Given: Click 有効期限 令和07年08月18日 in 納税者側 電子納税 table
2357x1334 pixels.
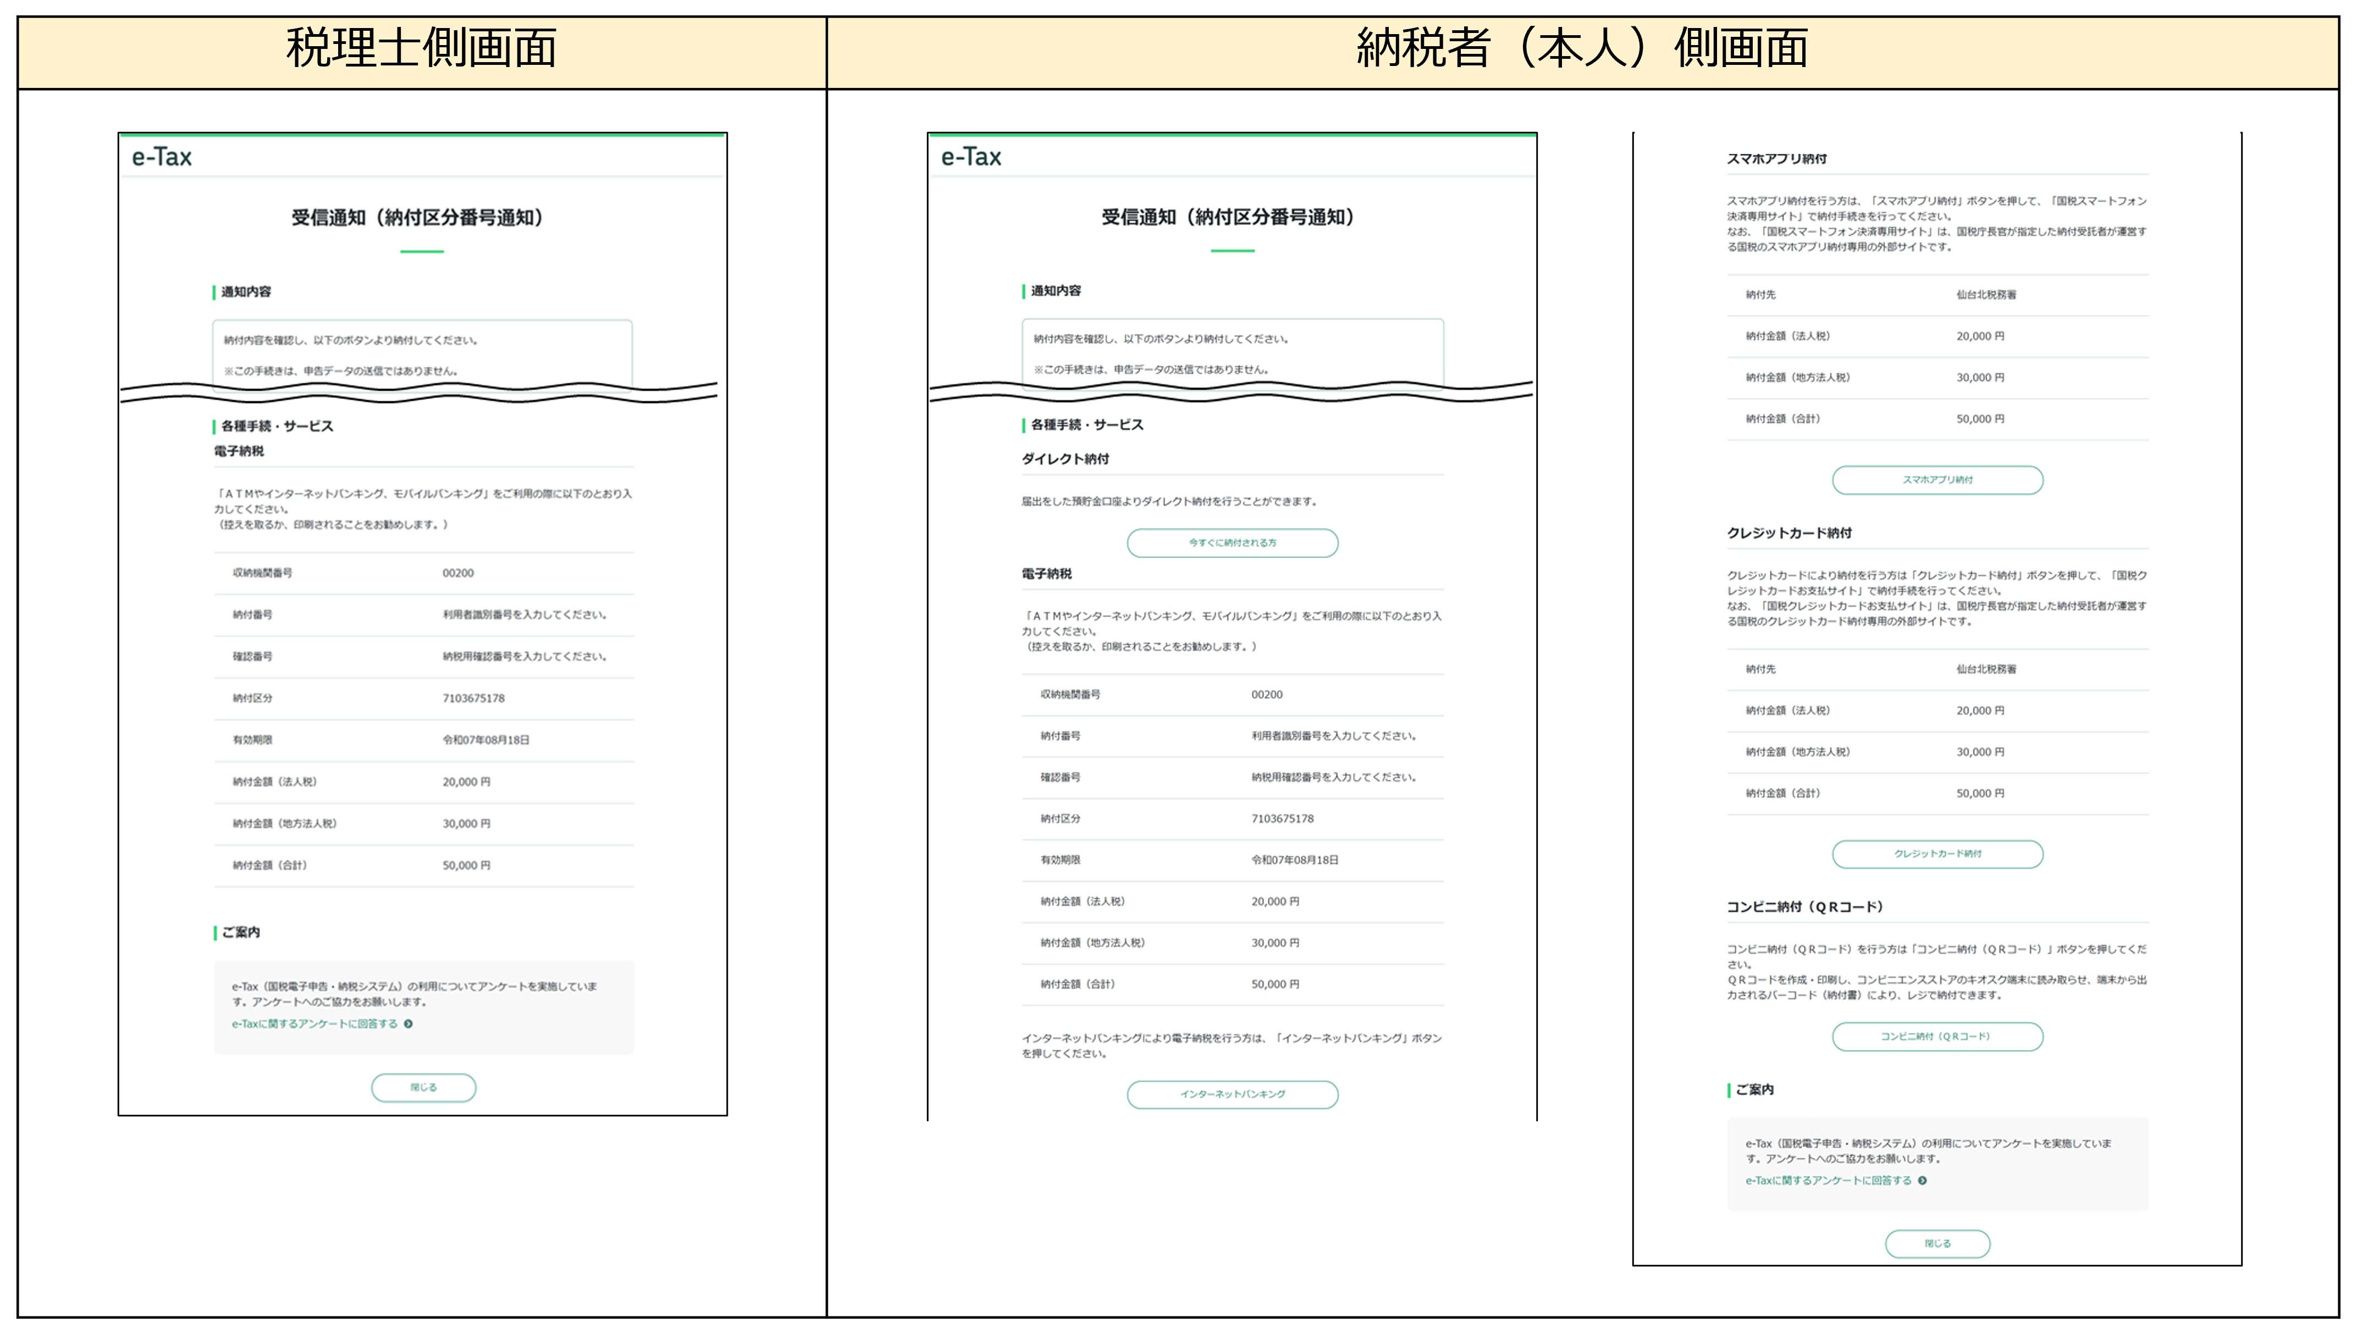Looking at the screenshot, I should 1295,860.
